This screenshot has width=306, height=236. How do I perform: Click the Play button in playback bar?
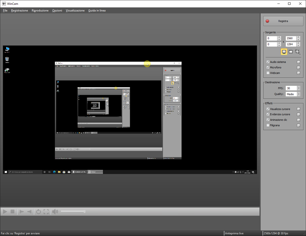point(5,212)
